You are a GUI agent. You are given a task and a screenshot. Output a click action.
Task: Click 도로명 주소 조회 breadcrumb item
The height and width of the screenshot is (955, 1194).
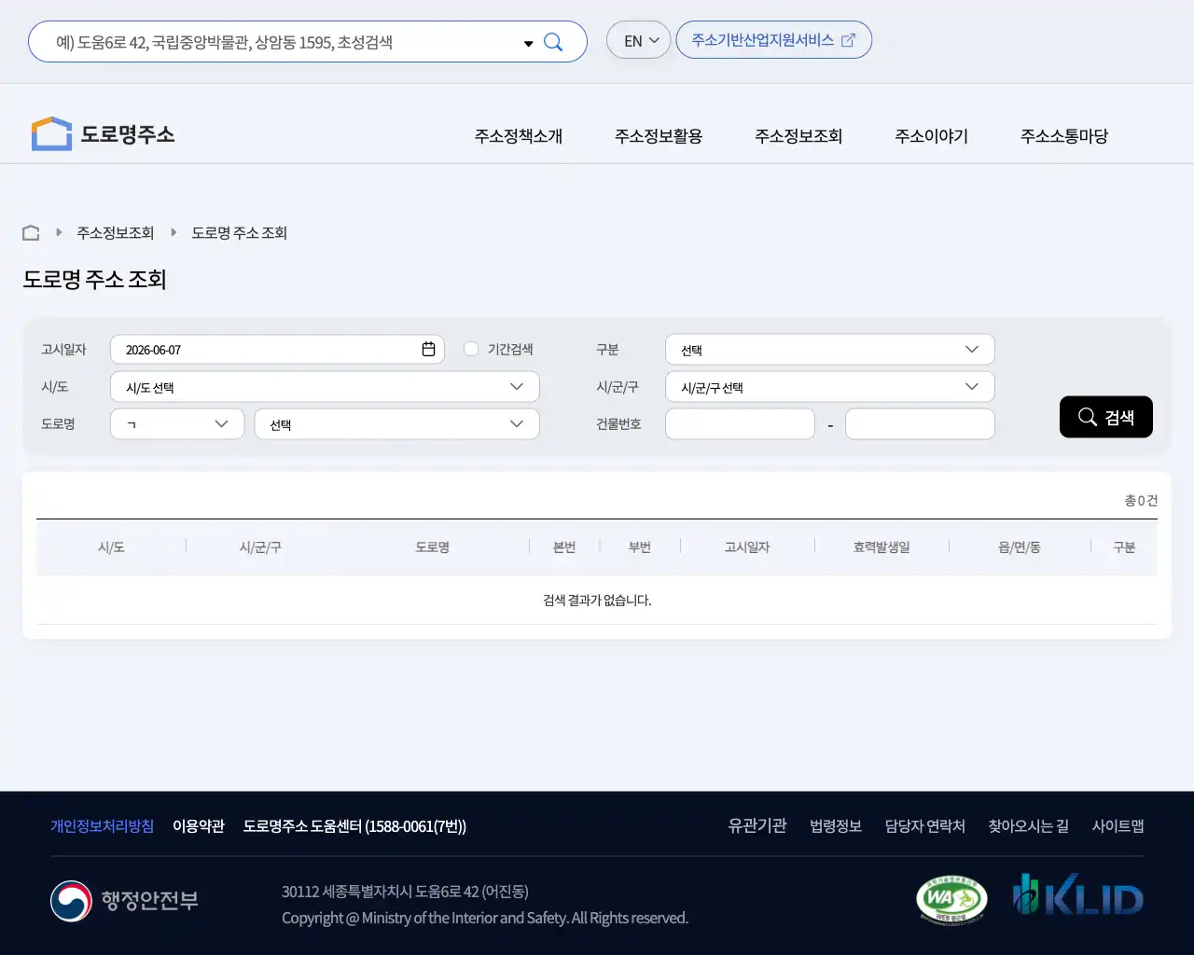pyautogui.click(x=240, y=232)
